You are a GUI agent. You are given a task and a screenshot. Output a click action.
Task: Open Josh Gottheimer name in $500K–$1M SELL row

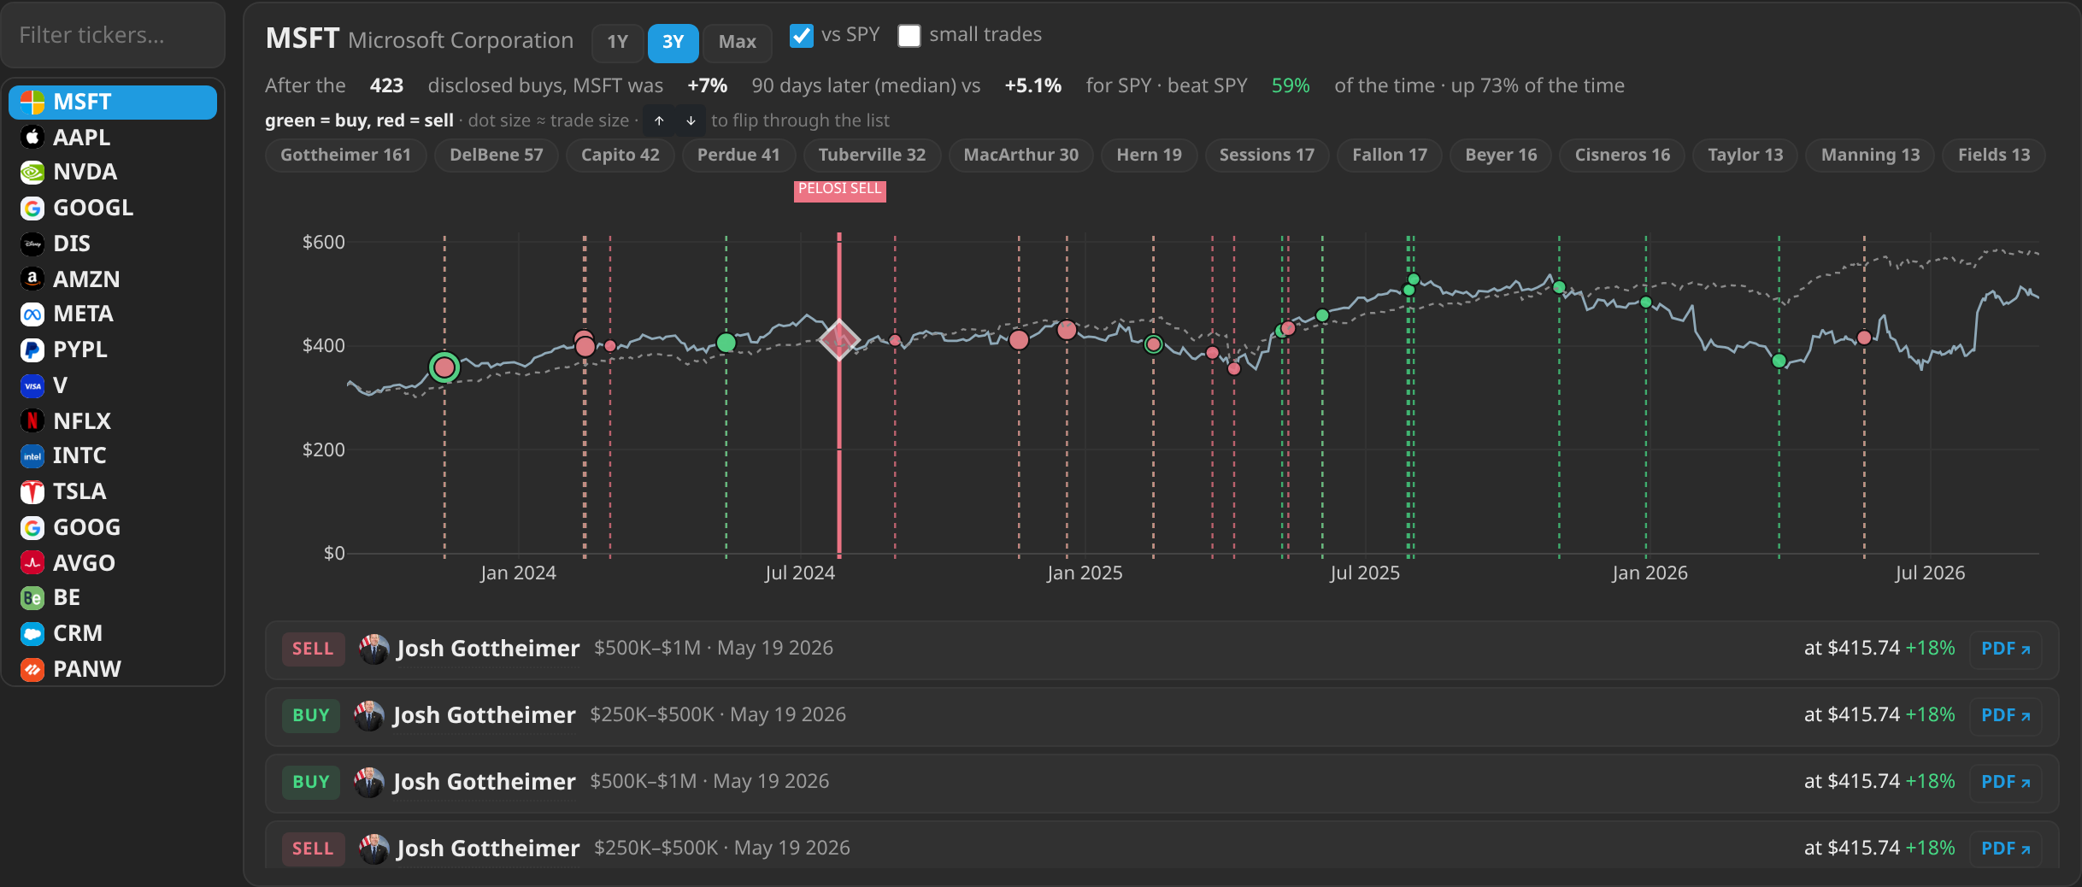488,649
